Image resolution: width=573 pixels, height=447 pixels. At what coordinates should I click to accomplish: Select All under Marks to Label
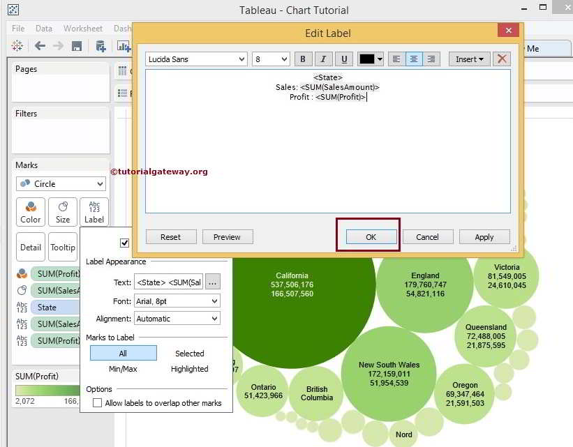[x=123, y=353]
